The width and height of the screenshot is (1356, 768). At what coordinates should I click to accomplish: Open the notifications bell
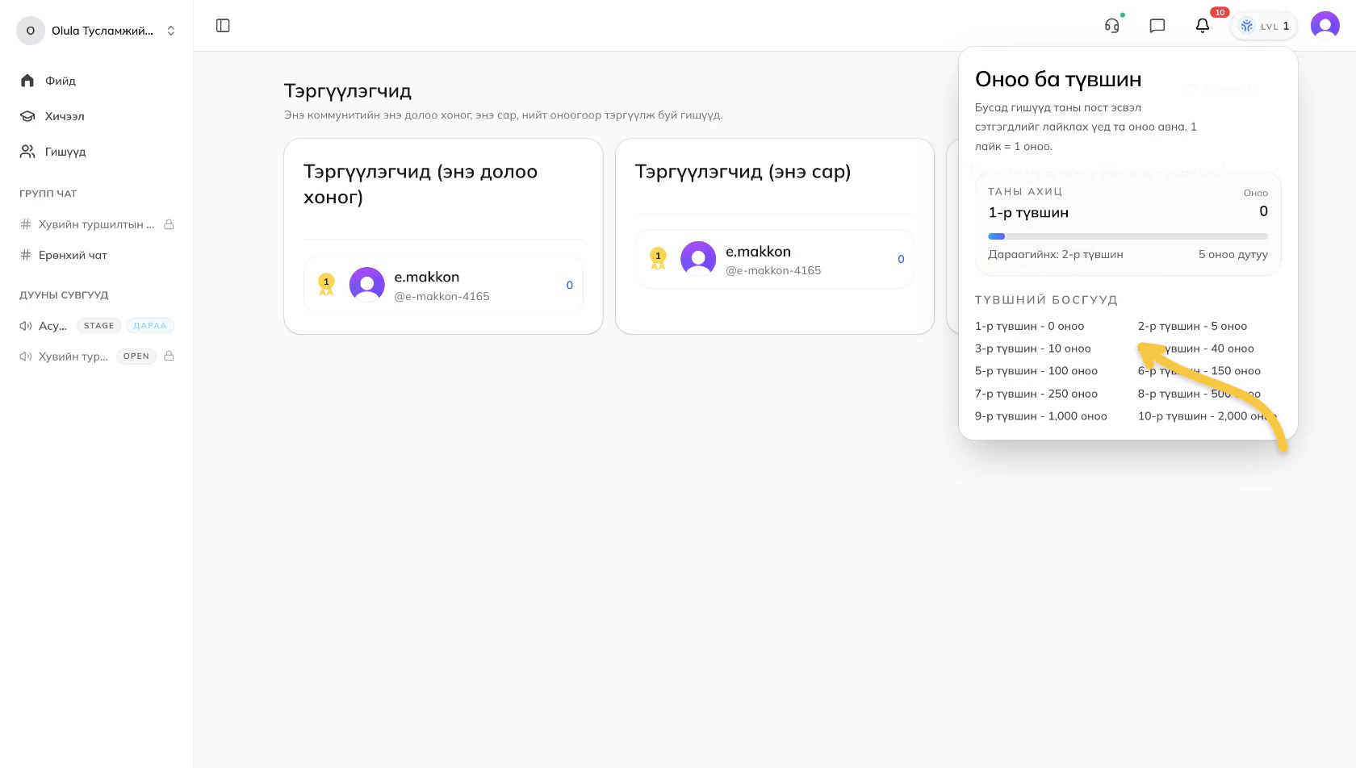[x=1203, y=26]
